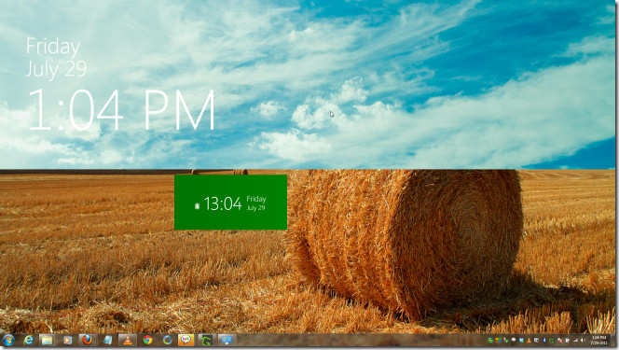Open the system tray clock and date
The image size is (619, 350).
click(x=599, y=340)
